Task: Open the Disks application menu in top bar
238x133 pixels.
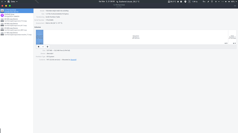Action: click(14, 2)
